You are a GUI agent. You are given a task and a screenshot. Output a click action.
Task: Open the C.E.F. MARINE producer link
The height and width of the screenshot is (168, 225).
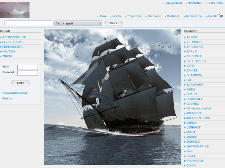197,61
